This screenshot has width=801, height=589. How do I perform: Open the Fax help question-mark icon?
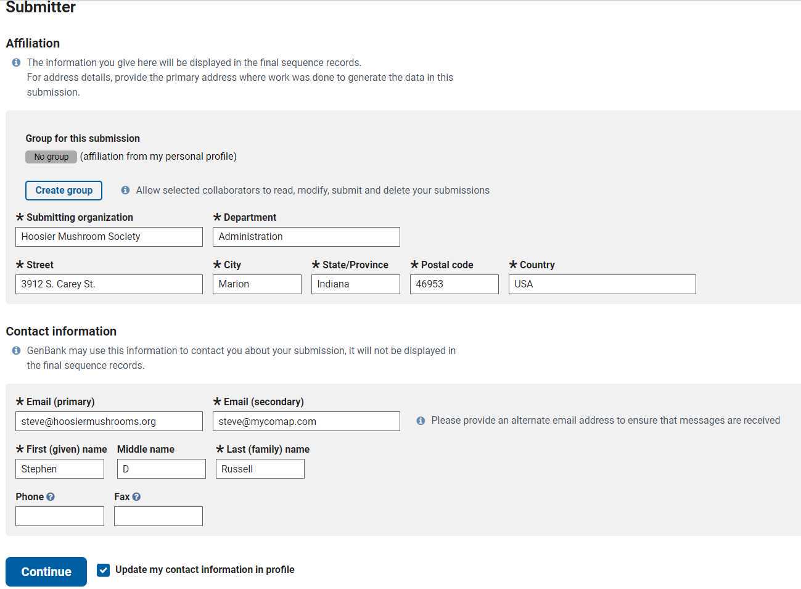pyautogui.click(x=136, y=496)
